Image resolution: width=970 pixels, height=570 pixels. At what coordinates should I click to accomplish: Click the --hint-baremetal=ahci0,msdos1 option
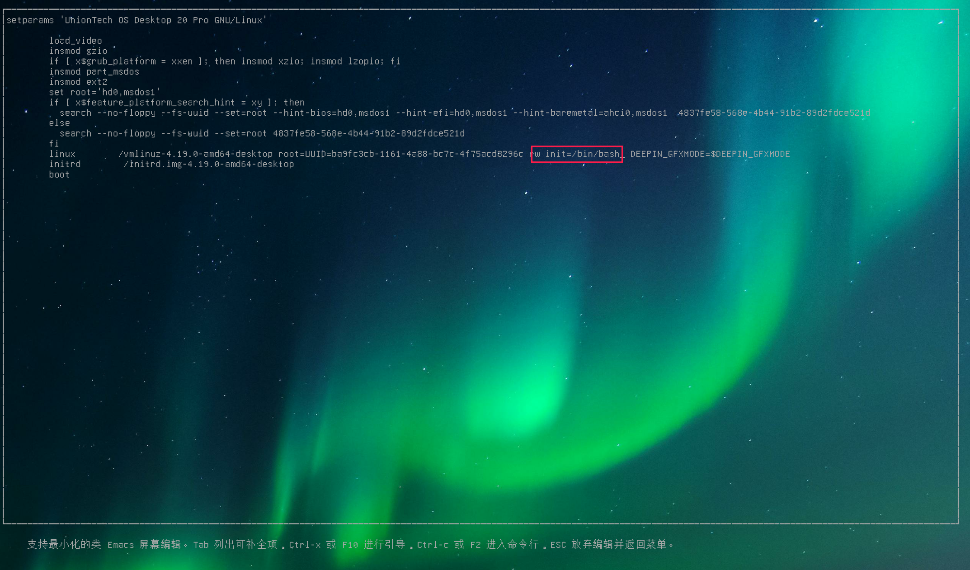click(x=590, y=113)
